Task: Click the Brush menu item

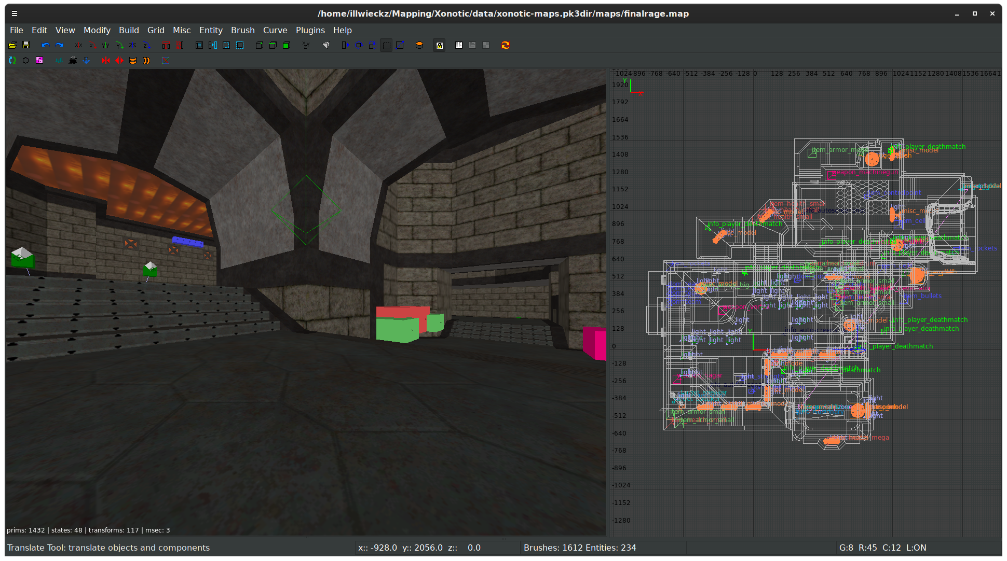Action: point(243,30)
